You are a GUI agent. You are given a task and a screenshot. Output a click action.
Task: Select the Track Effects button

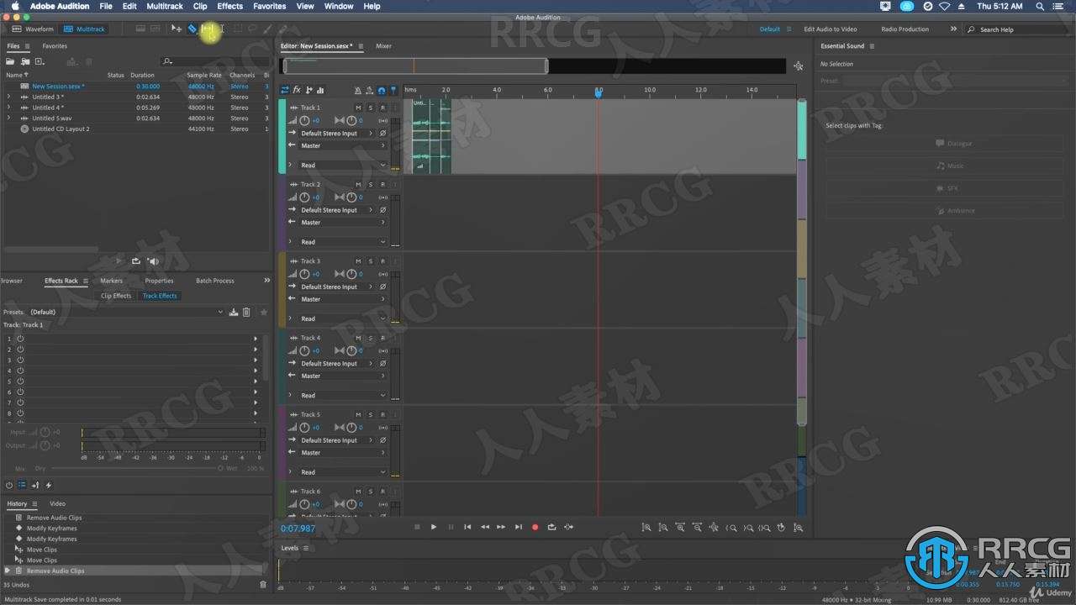[x=160, y=296]
